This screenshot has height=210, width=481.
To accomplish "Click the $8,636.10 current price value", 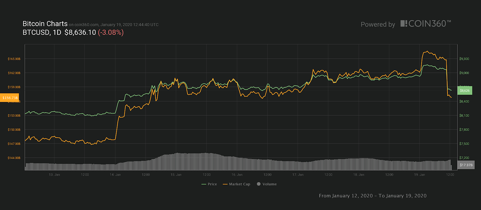I will [80, 32].
